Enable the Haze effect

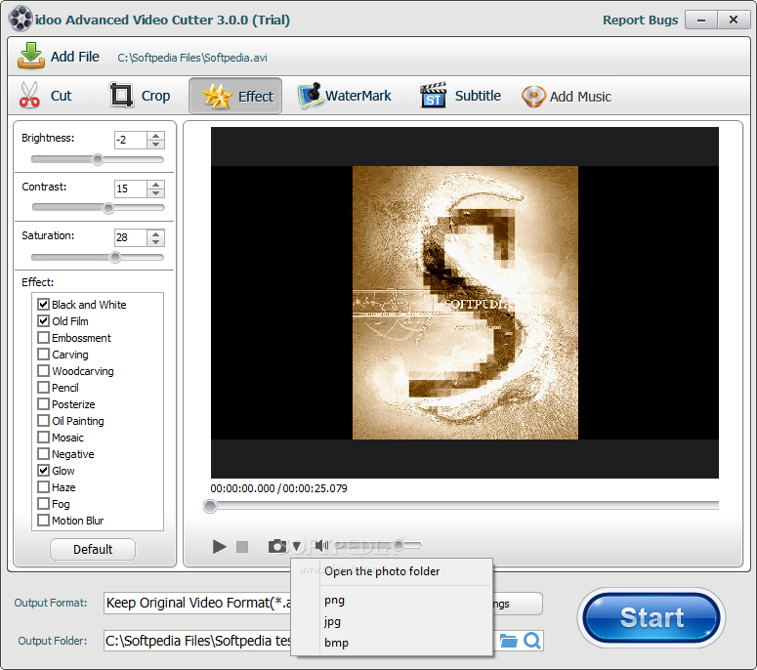tap(43, 486)
